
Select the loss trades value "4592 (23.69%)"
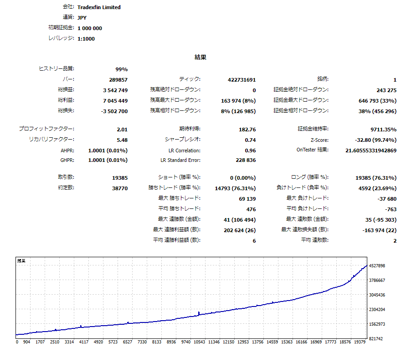tap(377, 188)
